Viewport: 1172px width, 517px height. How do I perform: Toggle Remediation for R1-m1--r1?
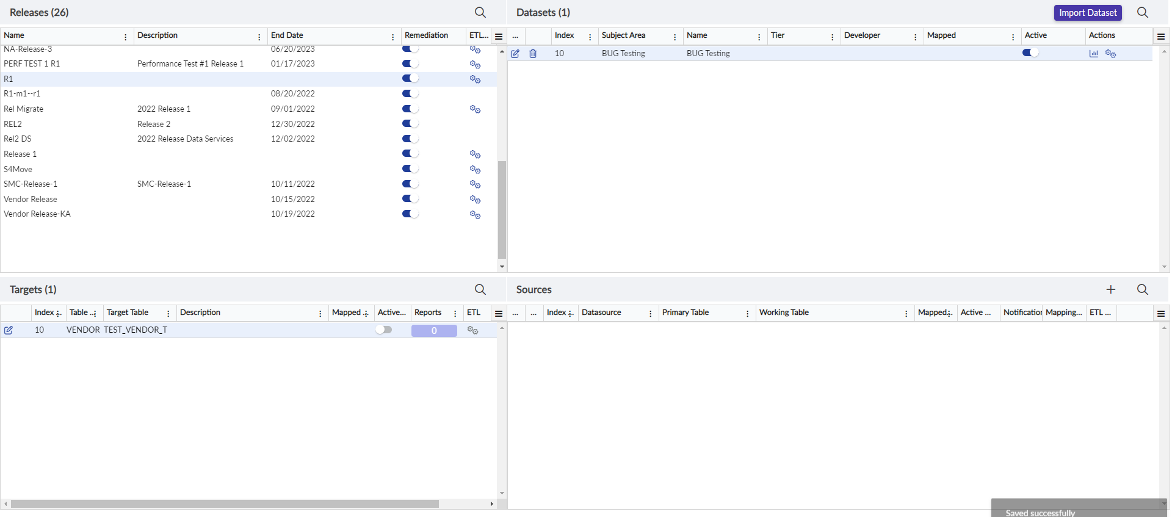click(410, 93)
